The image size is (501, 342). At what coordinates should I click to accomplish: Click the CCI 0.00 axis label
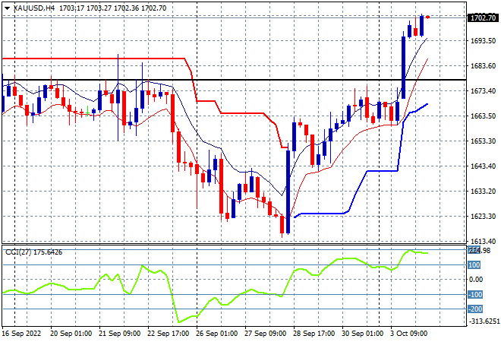(x=476, y=280)
